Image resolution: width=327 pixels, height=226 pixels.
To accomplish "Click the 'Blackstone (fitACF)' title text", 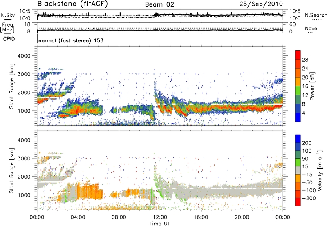I will point(73,4).
